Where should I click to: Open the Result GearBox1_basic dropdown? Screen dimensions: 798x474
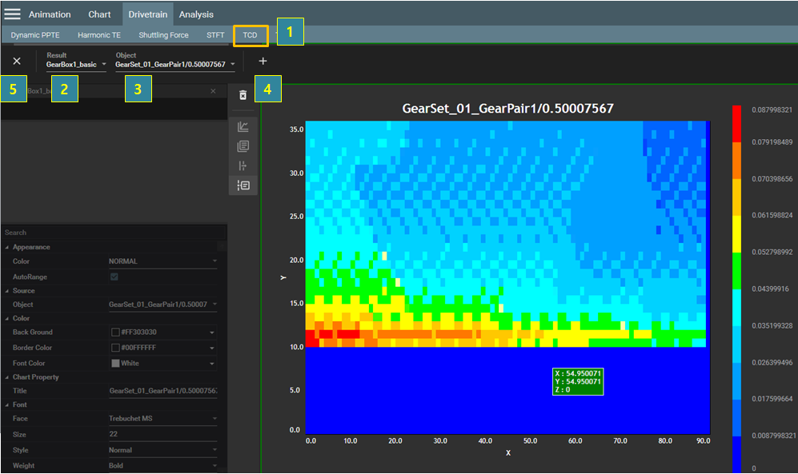[x=76, y=65]
